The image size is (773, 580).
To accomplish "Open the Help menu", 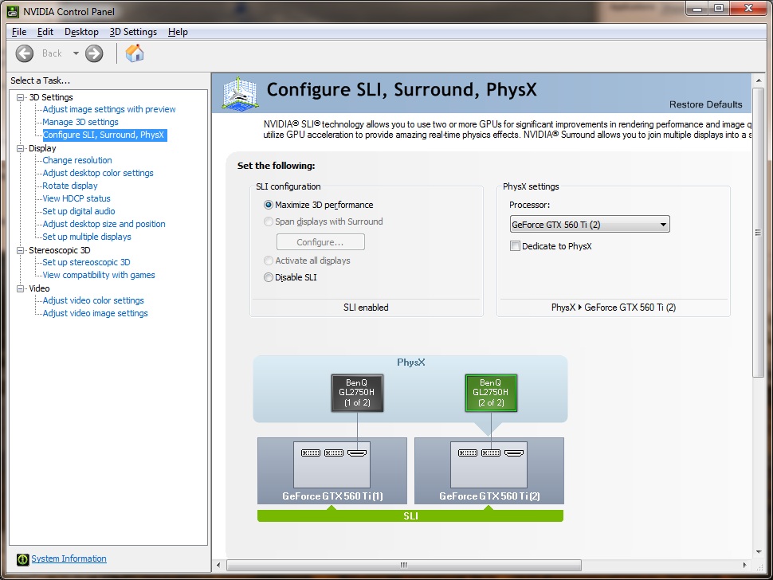I will coord(178,32).
